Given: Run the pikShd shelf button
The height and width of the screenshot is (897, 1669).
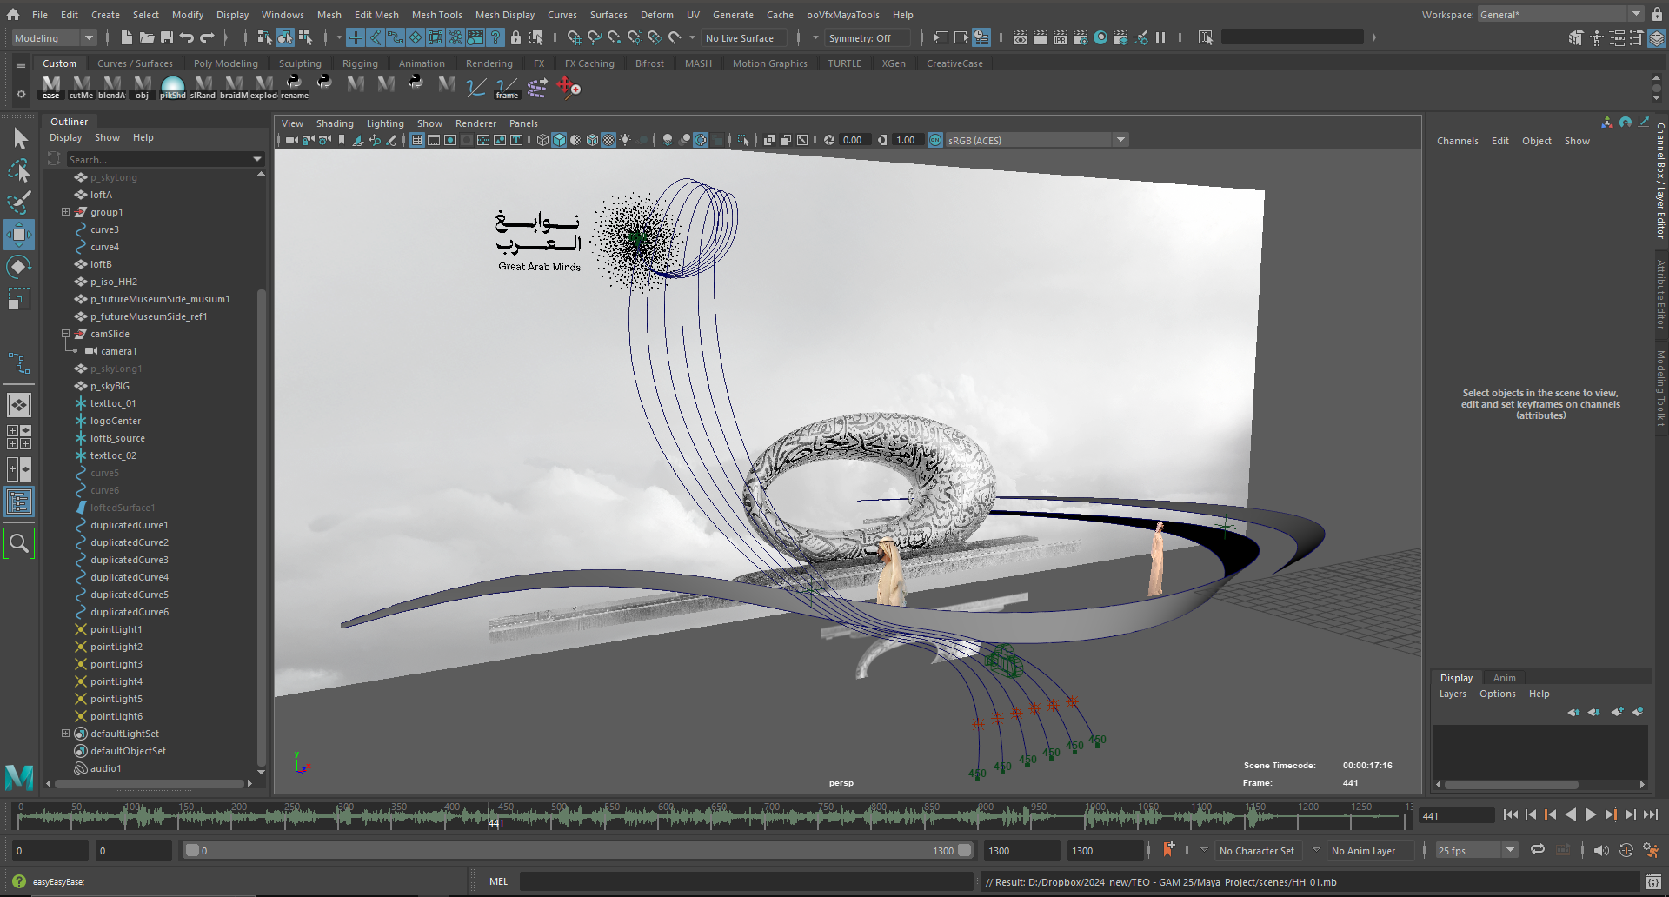Looking at the screenshot, I should tap(173, 87).
